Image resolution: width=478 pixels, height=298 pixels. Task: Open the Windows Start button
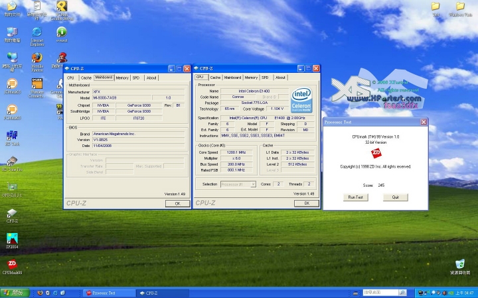point(15,293)
